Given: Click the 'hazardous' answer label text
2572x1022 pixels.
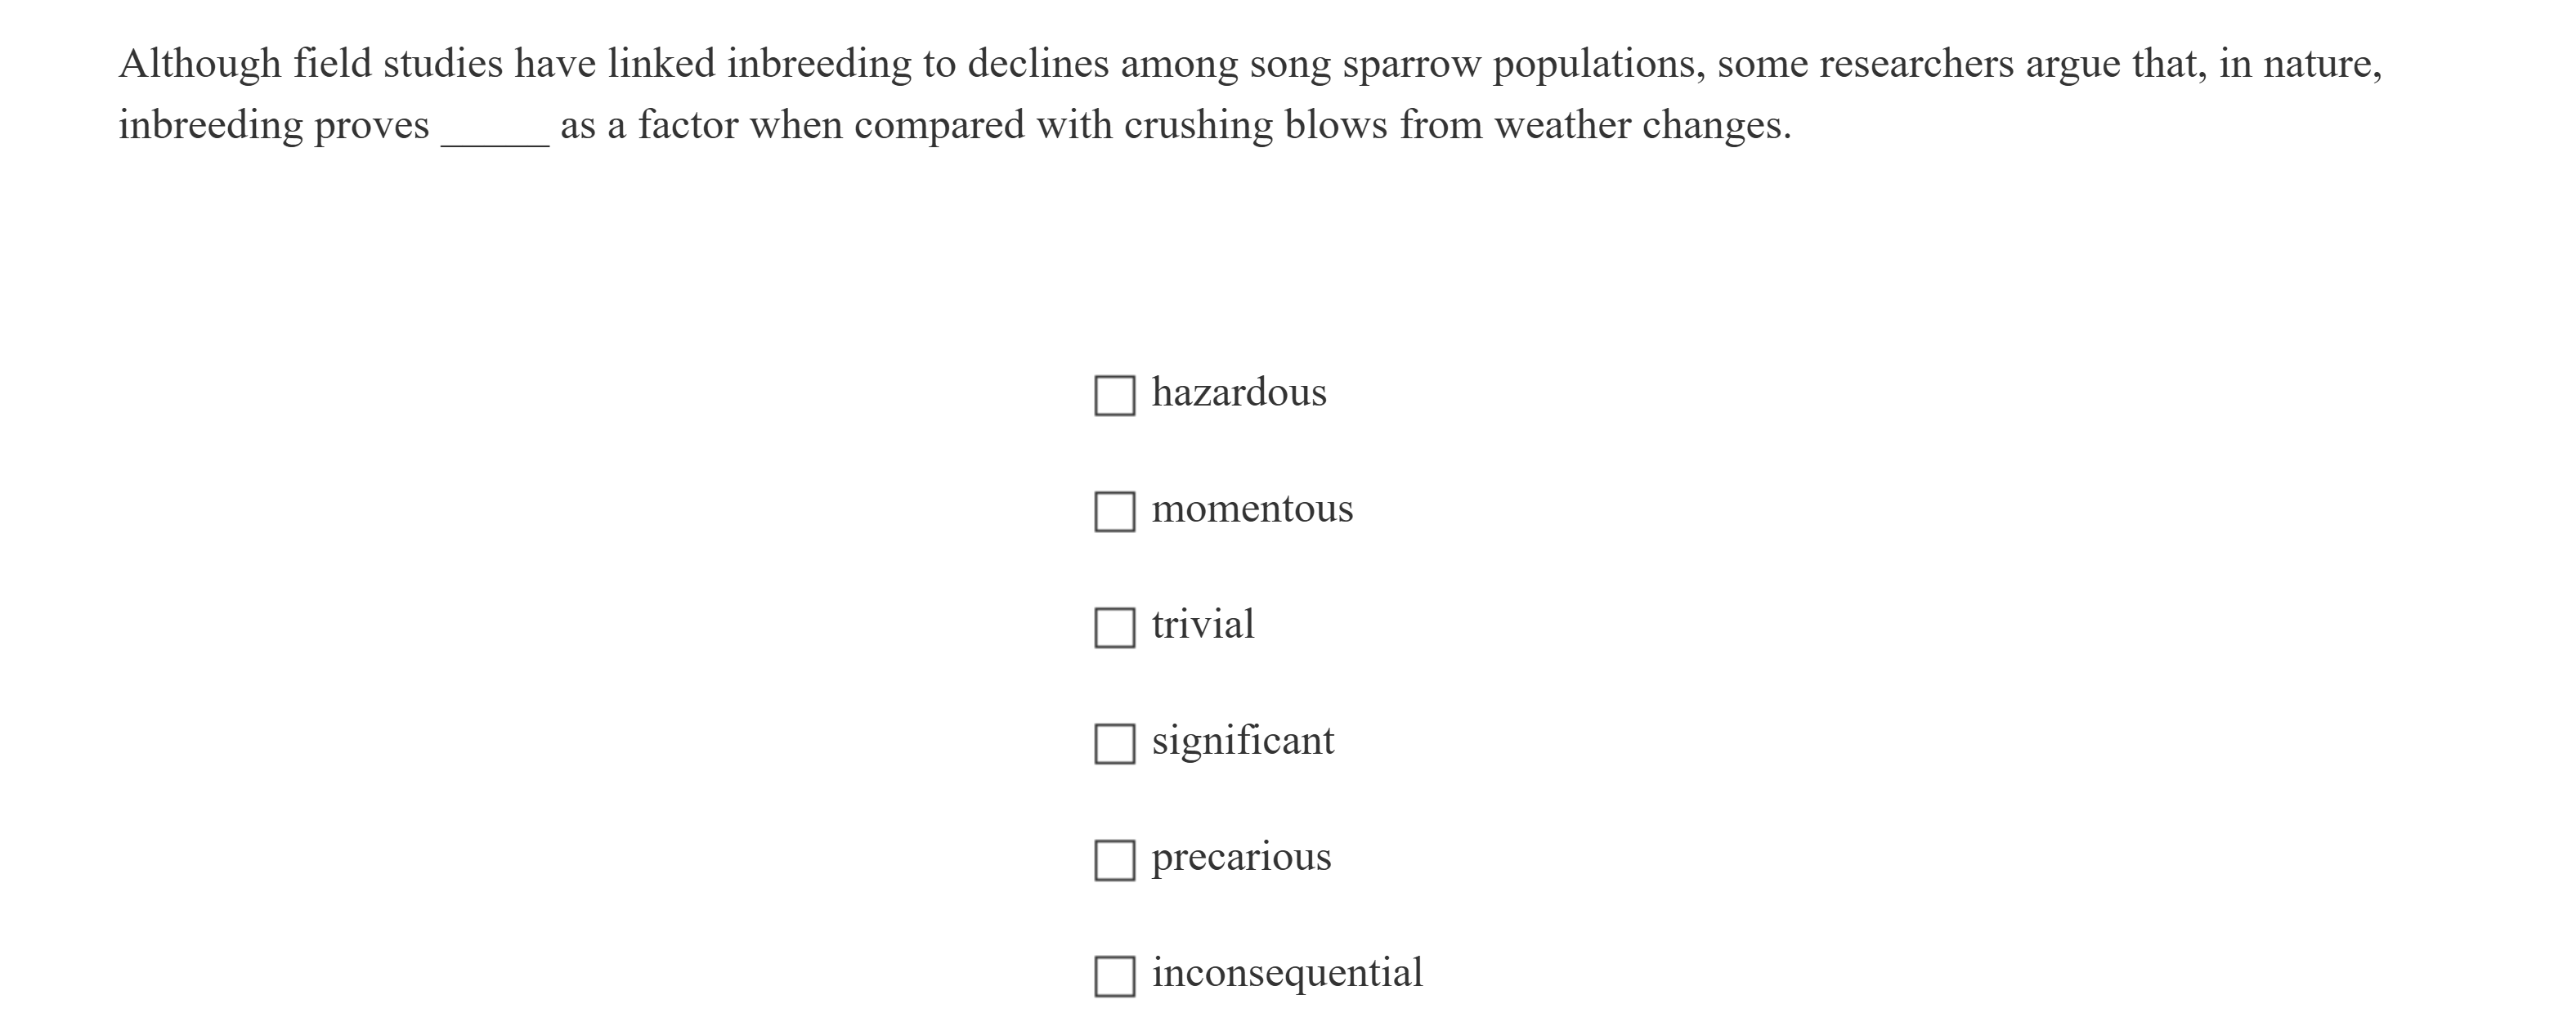Looking at the screenshot, I should point(1239,392).
